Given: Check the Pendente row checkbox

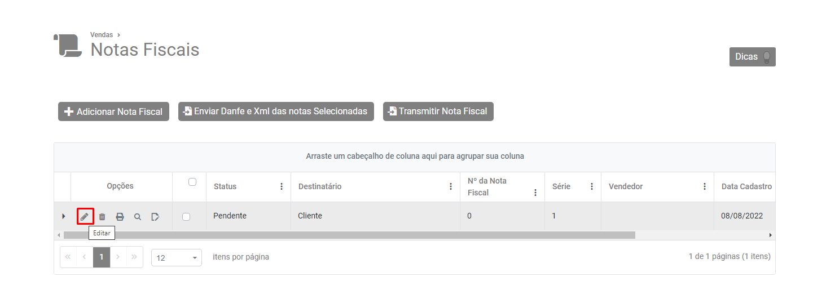Looking at the screenshot, I should [186, 217].
